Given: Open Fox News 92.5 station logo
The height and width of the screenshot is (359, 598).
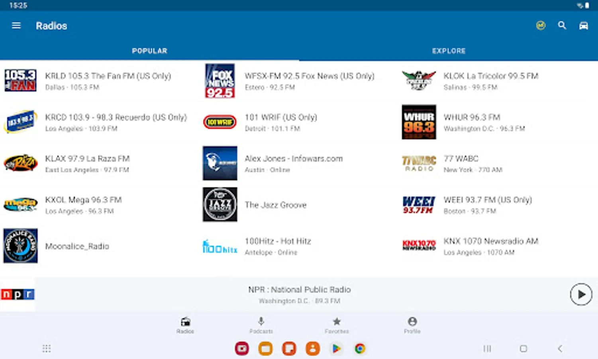Looking at the screenshot, I should (220, 81).
